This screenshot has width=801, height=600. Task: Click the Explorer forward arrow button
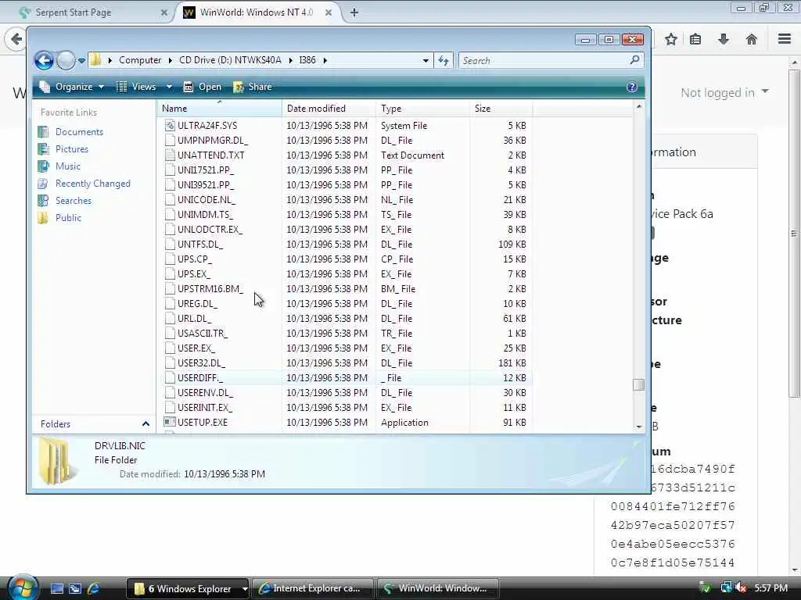66,61
